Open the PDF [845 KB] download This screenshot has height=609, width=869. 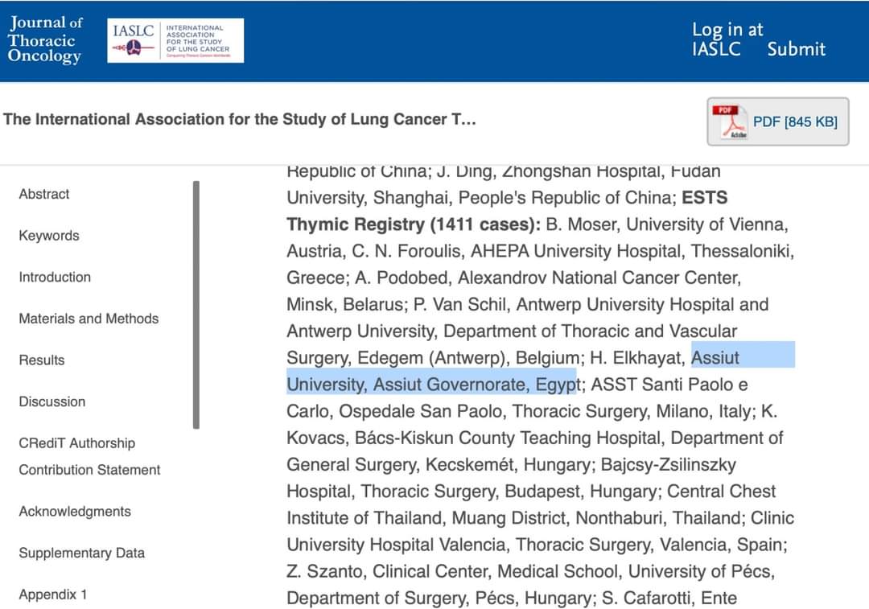pos(795,121)
